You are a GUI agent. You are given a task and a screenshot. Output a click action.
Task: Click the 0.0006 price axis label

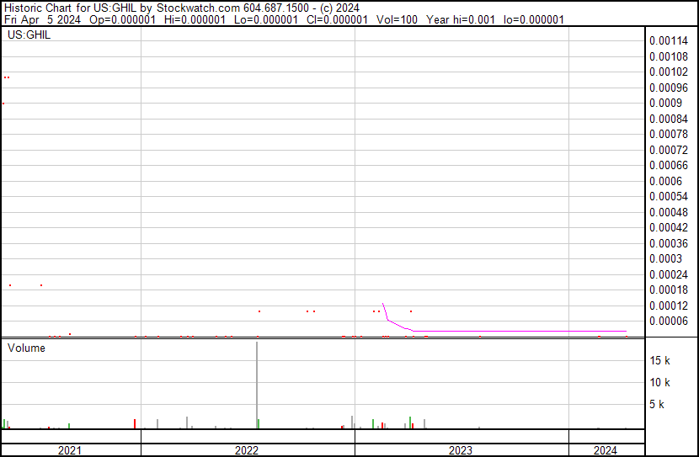(x=665, y=181)
